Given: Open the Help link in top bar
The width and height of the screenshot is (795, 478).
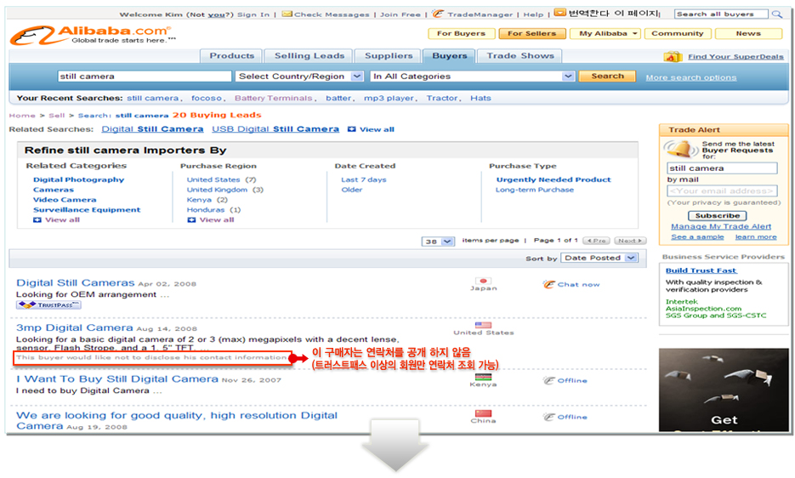Looking at the screenshot, I should click(533, 14).
